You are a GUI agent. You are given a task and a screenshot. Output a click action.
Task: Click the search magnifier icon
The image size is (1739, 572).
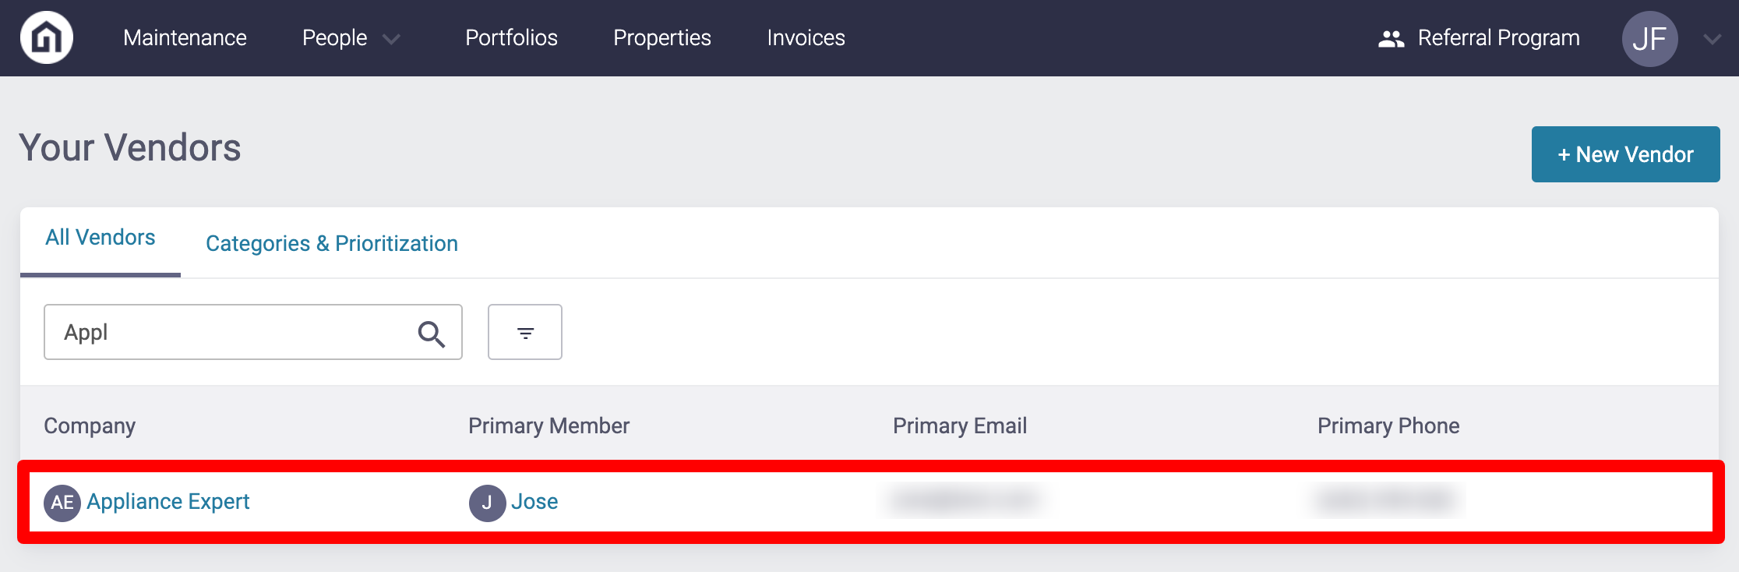(x=431, y=334)
